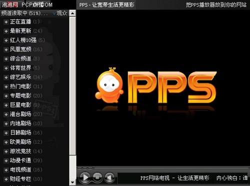
Task: Expand the 财经专栏 category
Action: pos(6,179)
